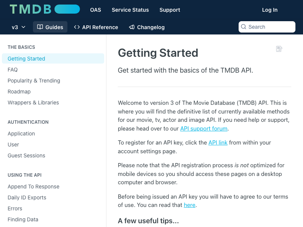Viewport: 303px width, 227px height.
Task: Click Log In
Action: (x=270, y=10)
